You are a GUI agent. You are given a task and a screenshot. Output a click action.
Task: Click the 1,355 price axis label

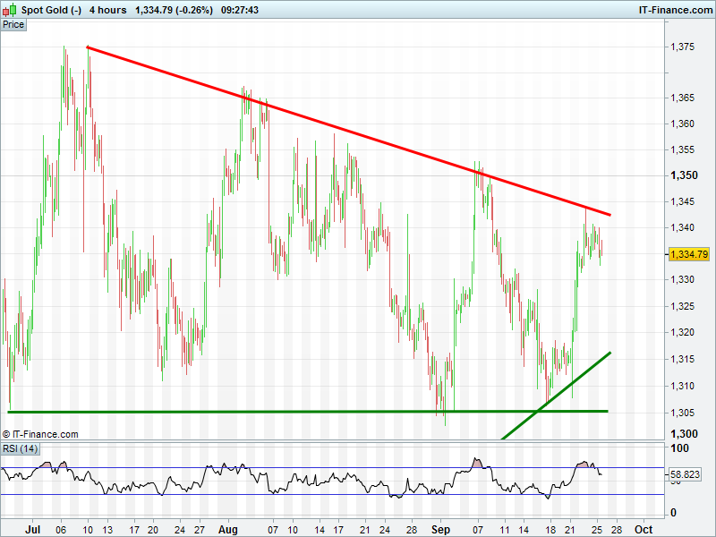tap(682, 149)
